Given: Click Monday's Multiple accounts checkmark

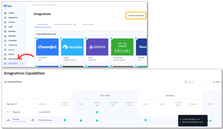Looking at the screenshot, I should pyautogui.click(x=65, y=120).
